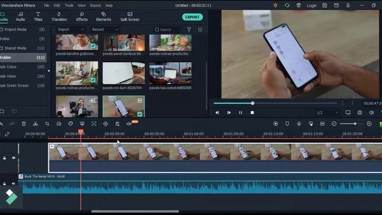The image size is (382, 215).
Task: Click the redo arrow in timeline toolbar
Action: tap(12, 124)
